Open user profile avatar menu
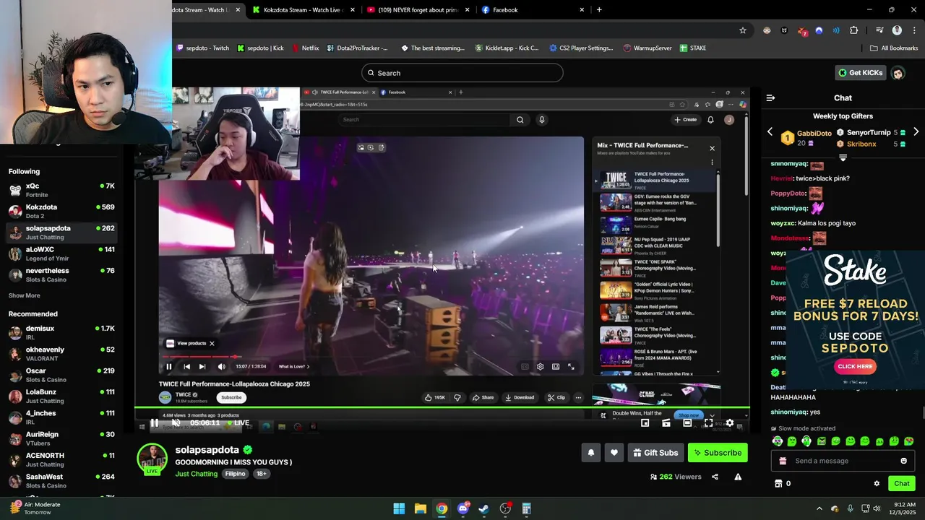This screenshot has height=520, width=925. tap(898, 73)
